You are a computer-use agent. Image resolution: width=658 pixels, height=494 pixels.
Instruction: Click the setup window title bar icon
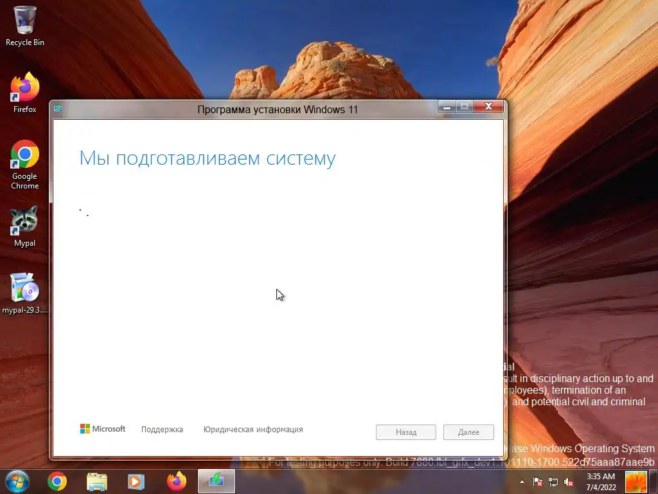[x=58, y=109]
